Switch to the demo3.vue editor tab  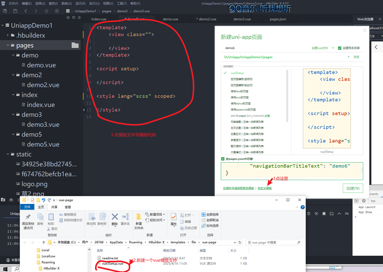(x=242, y=19)
